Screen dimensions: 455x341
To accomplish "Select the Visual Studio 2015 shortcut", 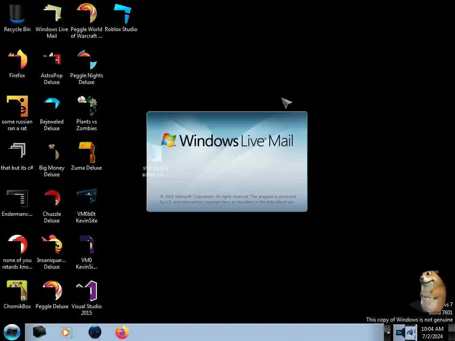I will coord(87,298).
